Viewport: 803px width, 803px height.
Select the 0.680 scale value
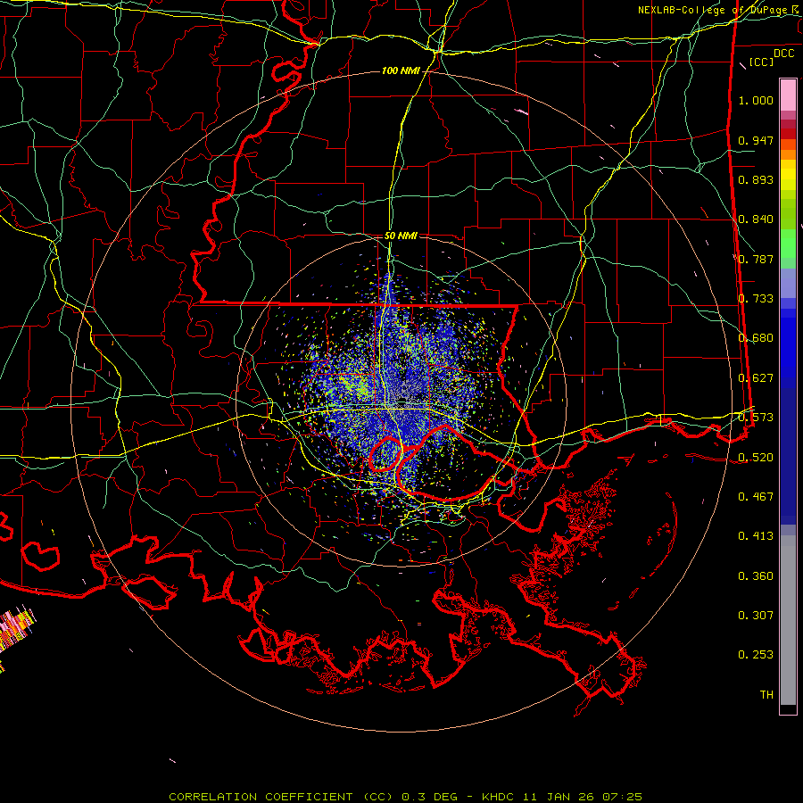click(756, 338)
